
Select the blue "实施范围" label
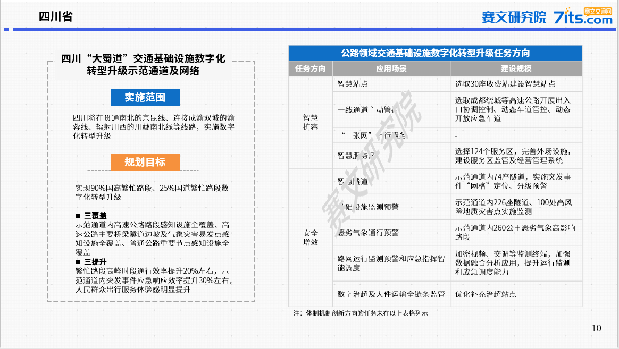point(145,97)
